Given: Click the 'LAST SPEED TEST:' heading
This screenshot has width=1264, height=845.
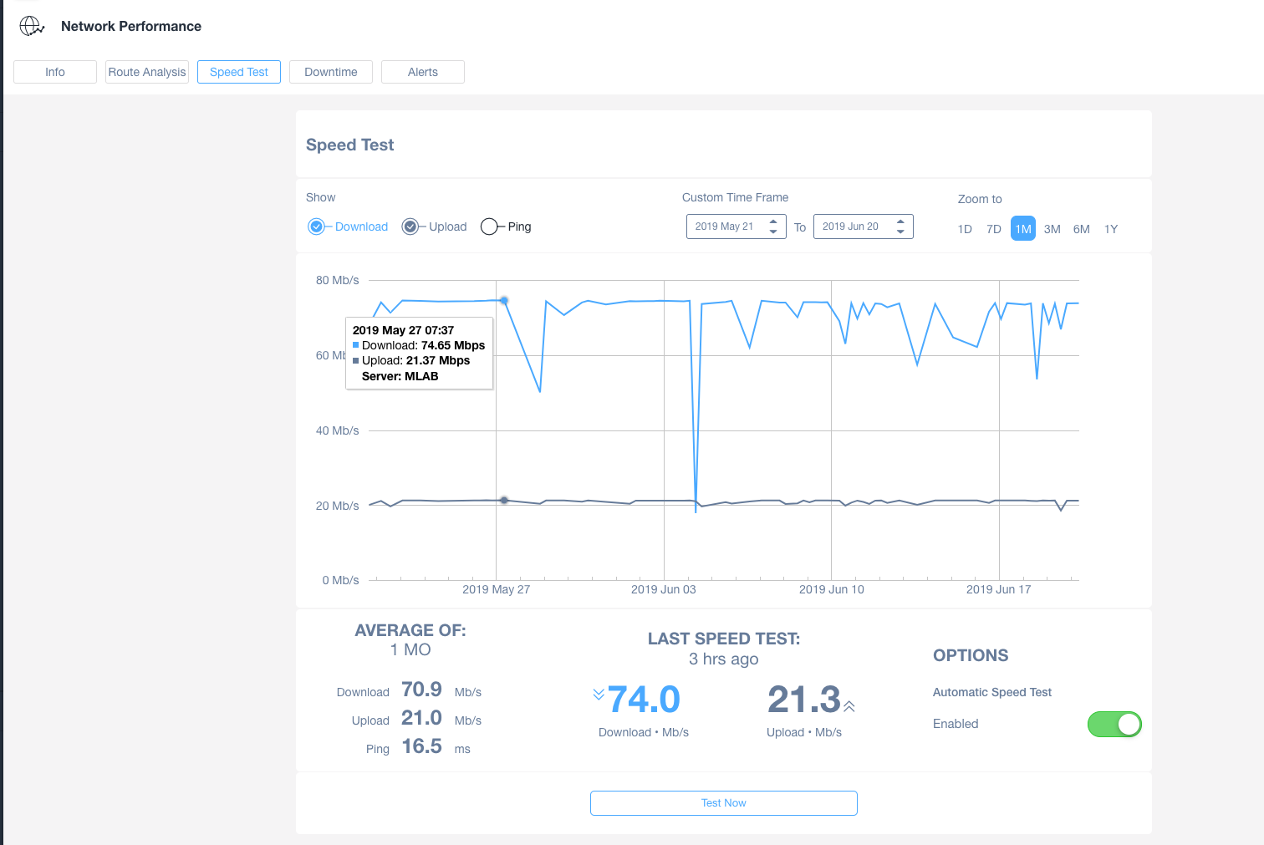Looking at the screenshot, I should (724, 639).
